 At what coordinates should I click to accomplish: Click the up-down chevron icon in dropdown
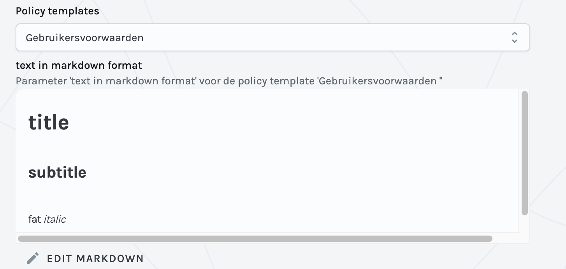point(514,38)
